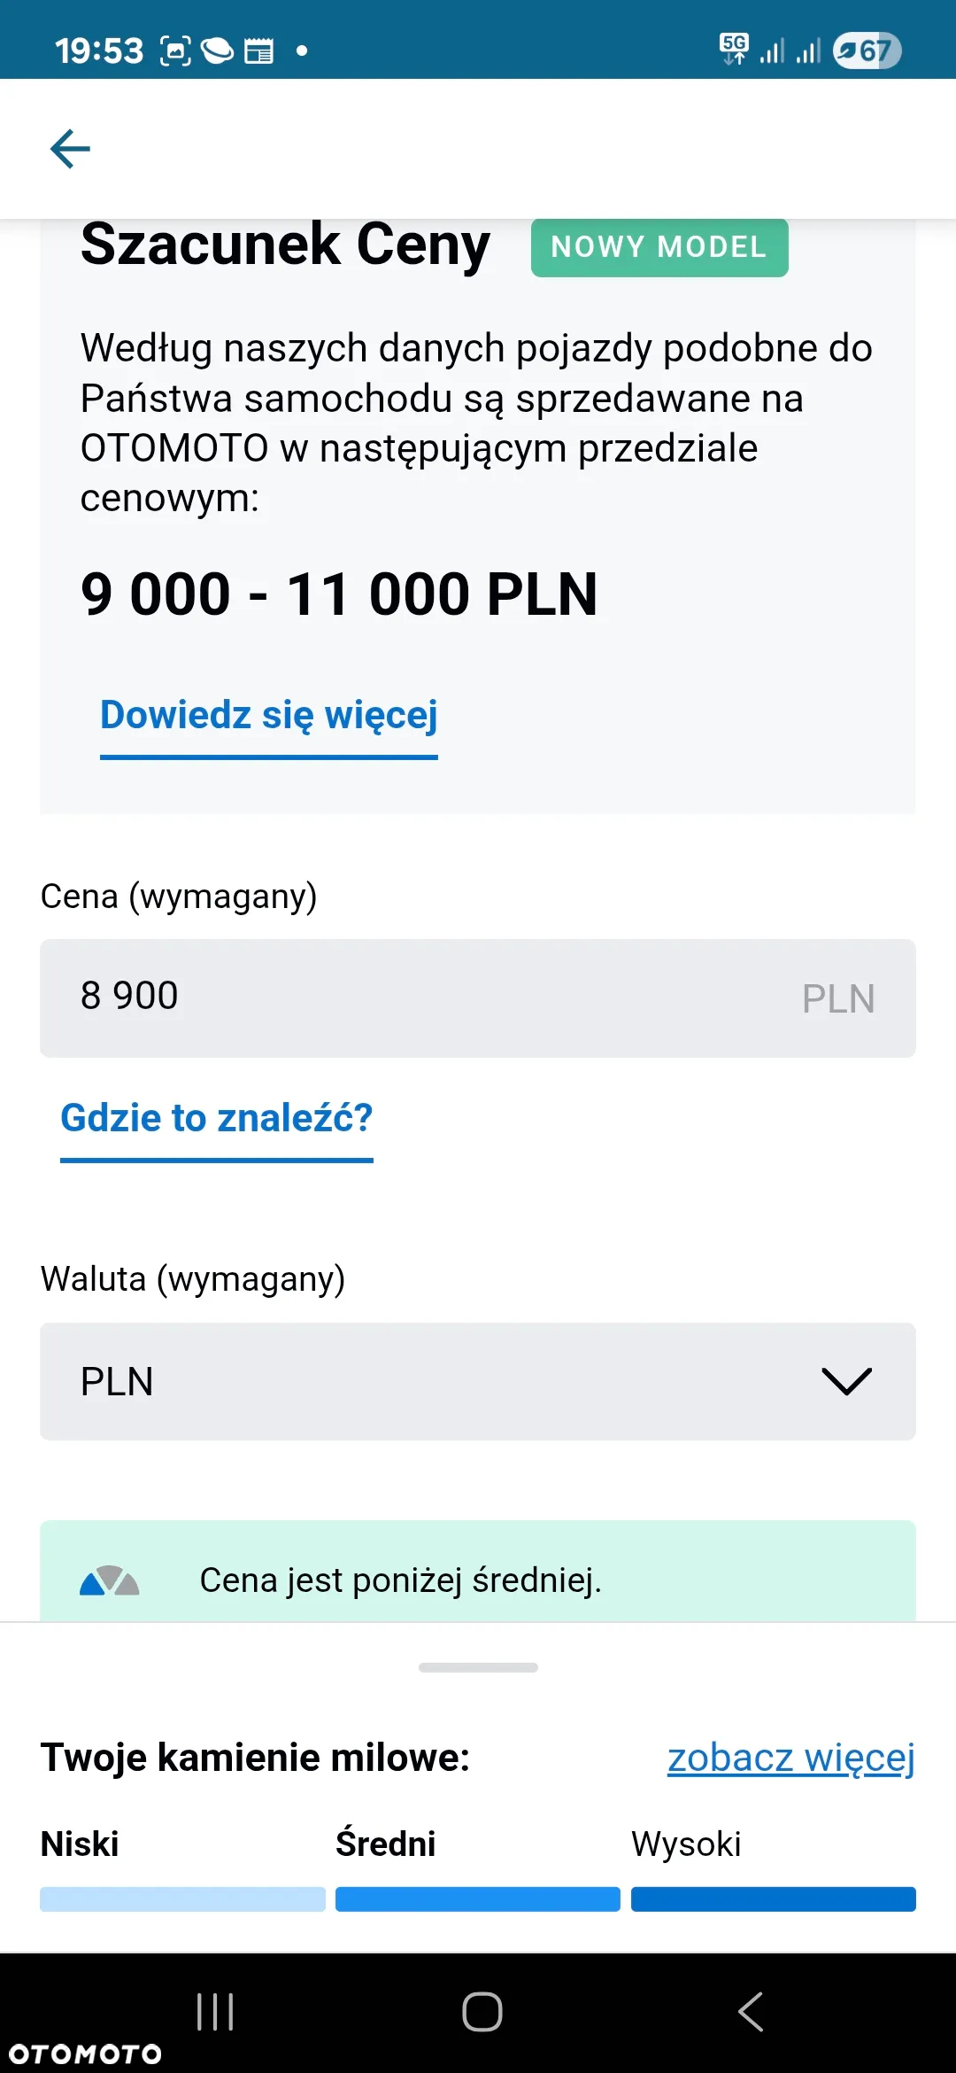Open the Dowiedz się więcej link
Viewport: 956px width, 2073px height.
[269, 716]
